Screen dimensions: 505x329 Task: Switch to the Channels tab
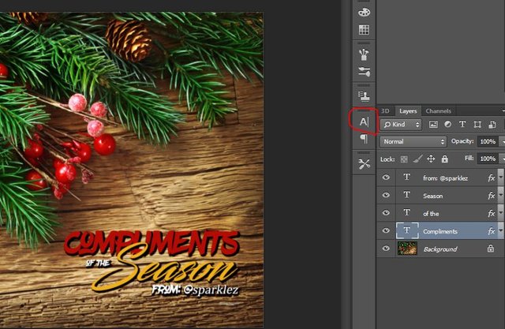click(x=439, y=111)
